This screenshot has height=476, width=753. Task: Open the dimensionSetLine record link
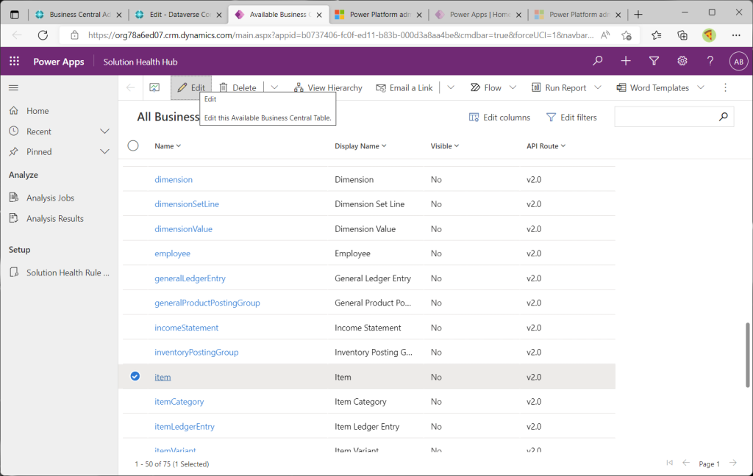[x=187, y=204]
